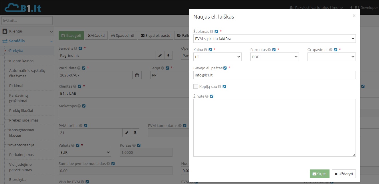Image resolution: width=379 pixels, height=184 pixels.
Task: Open Inventorizacija from the sidebar menu
Action: tap(22, 145)
